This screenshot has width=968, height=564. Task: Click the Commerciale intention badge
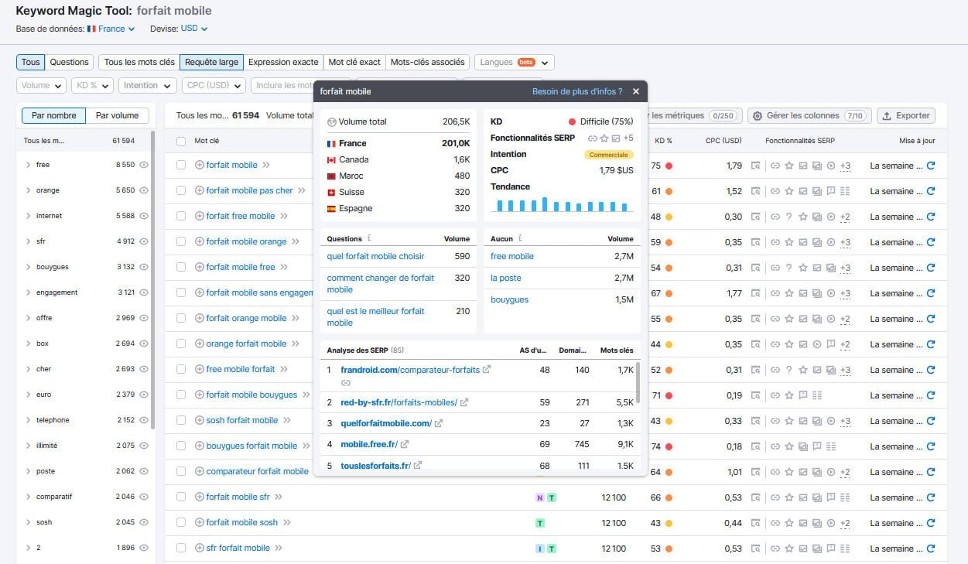coord(608,155)
